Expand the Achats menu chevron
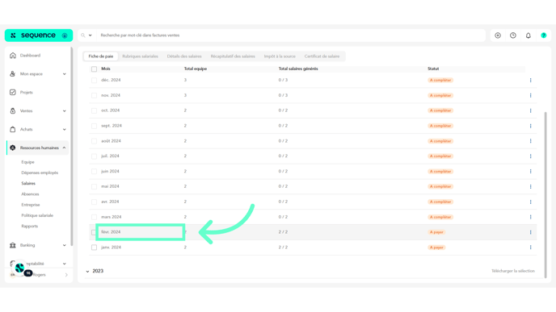The width and height of the screenshot is (556, 312). 64,129
